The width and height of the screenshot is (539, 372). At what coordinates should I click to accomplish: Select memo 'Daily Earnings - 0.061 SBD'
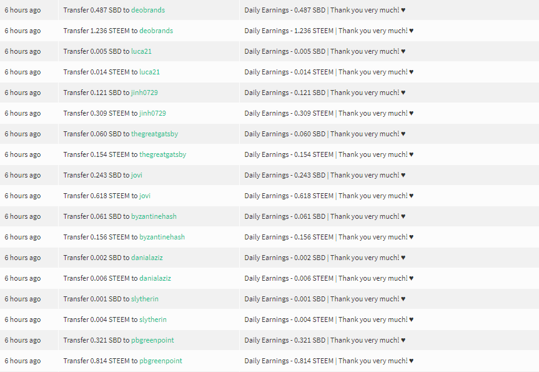point(285,216)
